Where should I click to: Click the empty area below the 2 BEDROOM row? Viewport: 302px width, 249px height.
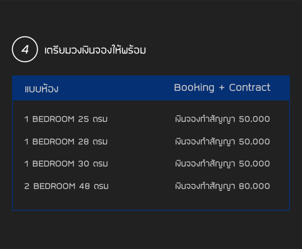click(x=151, y=201)
